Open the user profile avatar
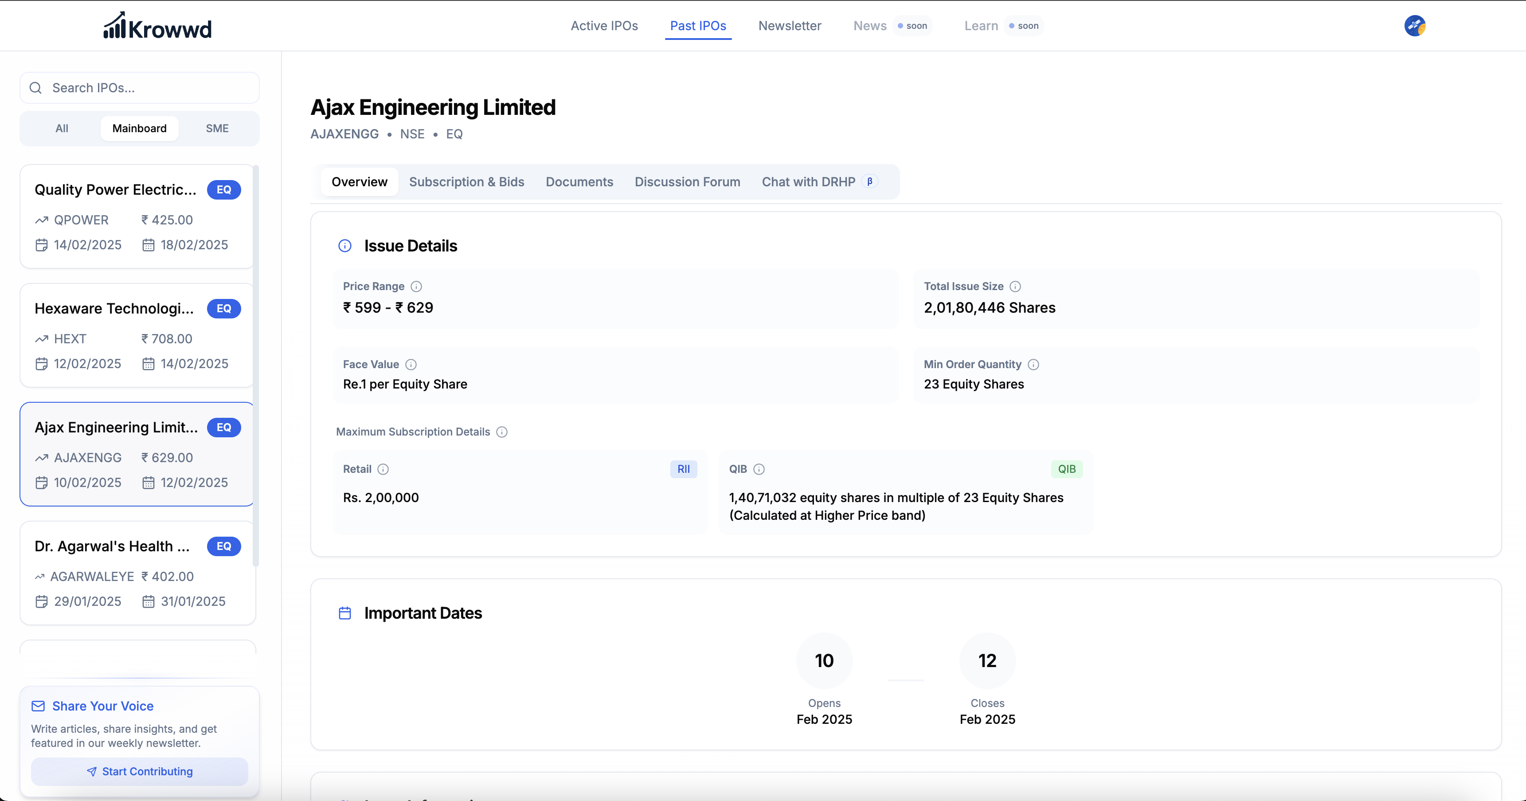This screenshot has width=1526, height=801. pyautogui.click(x=1415, y=25)
